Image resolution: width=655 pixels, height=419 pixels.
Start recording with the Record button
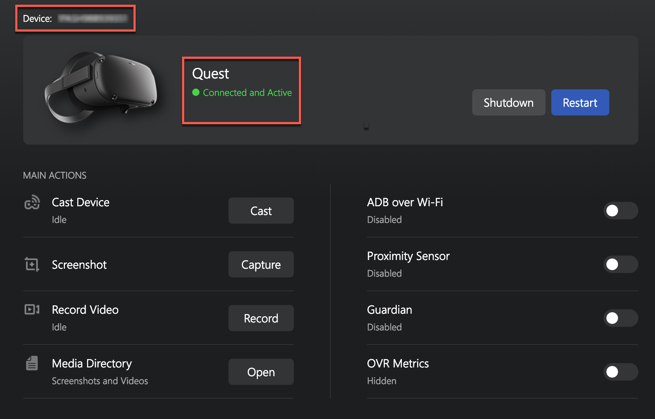[261, 318]
